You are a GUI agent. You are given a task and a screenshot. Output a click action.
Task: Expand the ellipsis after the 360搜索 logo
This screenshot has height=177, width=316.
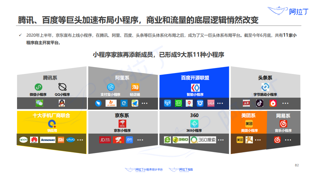tap(222, 140)
